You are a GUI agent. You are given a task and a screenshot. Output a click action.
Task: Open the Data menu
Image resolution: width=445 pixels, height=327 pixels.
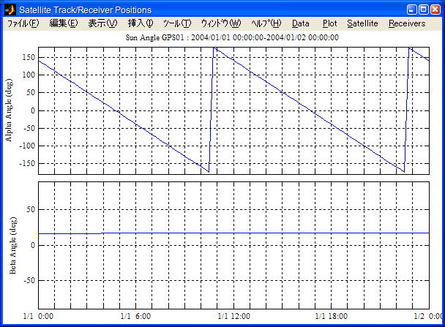[301, 23]
